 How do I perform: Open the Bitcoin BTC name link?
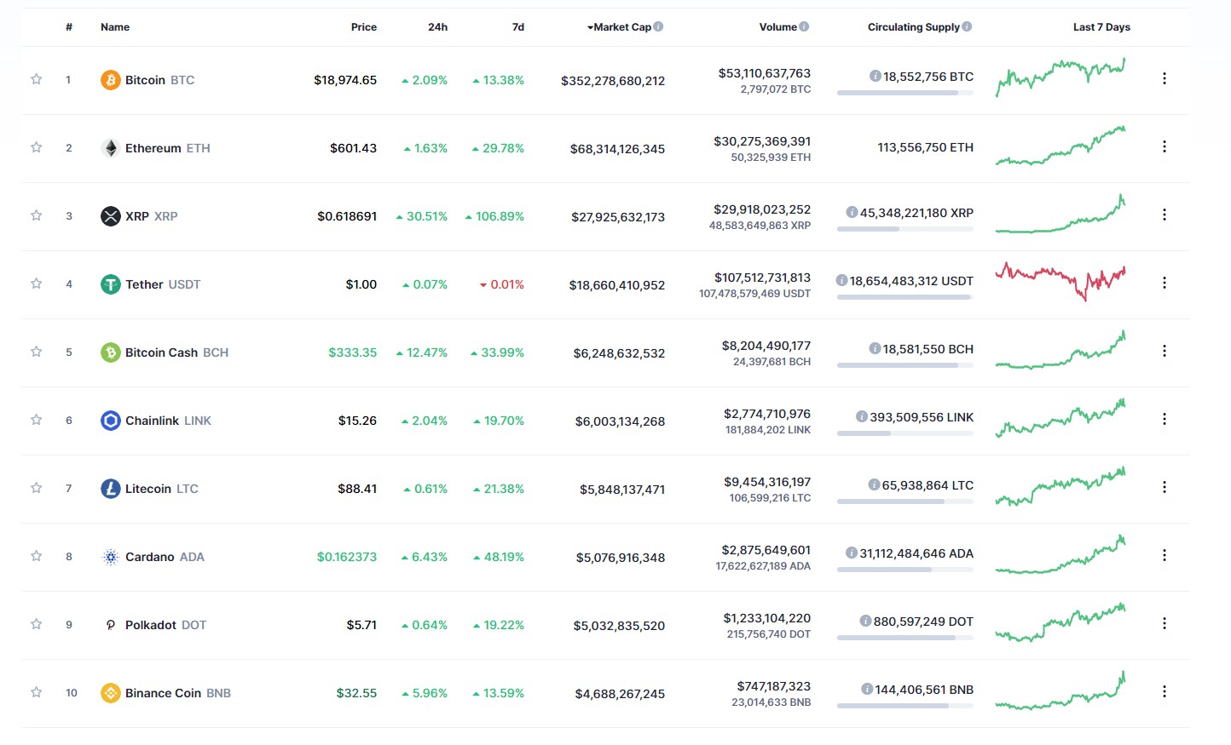(159, 80)
